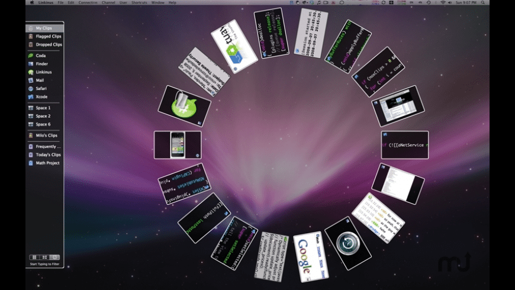Switch to small grid view mode
Image resolution: width=515 pixels, height=290 pixels.
(44, 257)
